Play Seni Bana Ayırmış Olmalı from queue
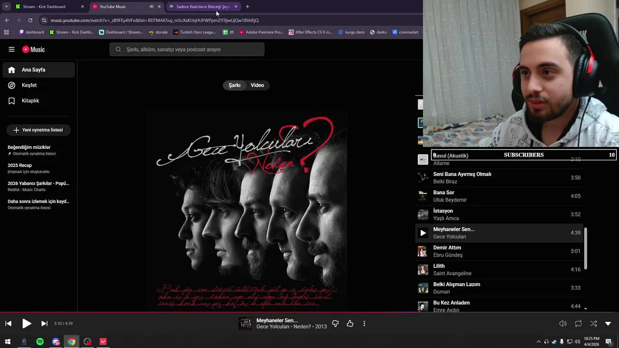619x348 pixels. (500, 177)
